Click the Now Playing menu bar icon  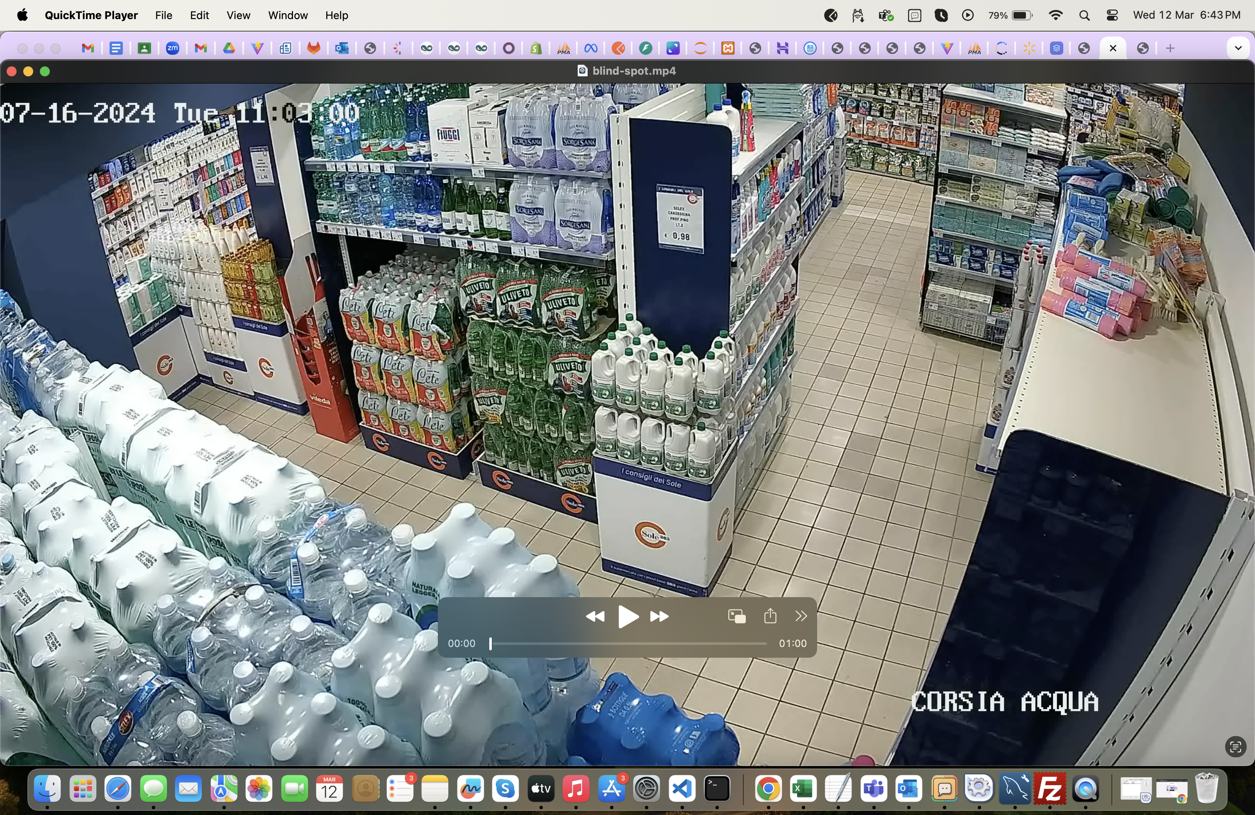(968, 15)
